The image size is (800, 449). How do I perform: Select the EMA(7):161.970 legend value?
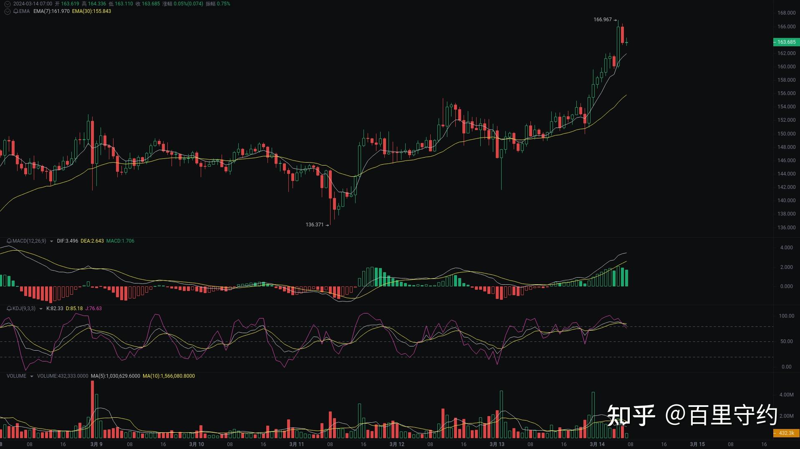click(x=51, y=11)
